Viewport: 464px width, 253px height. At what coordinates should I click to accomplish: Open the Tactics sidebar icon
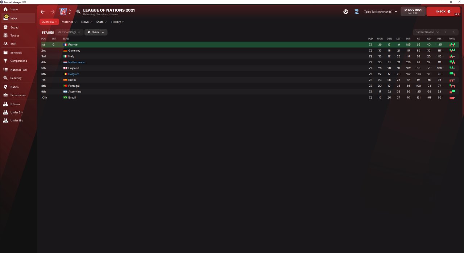[x=5, y=35]
